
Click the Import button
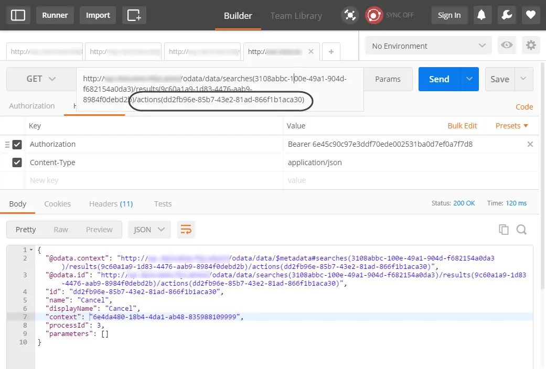tap(98, 15)
